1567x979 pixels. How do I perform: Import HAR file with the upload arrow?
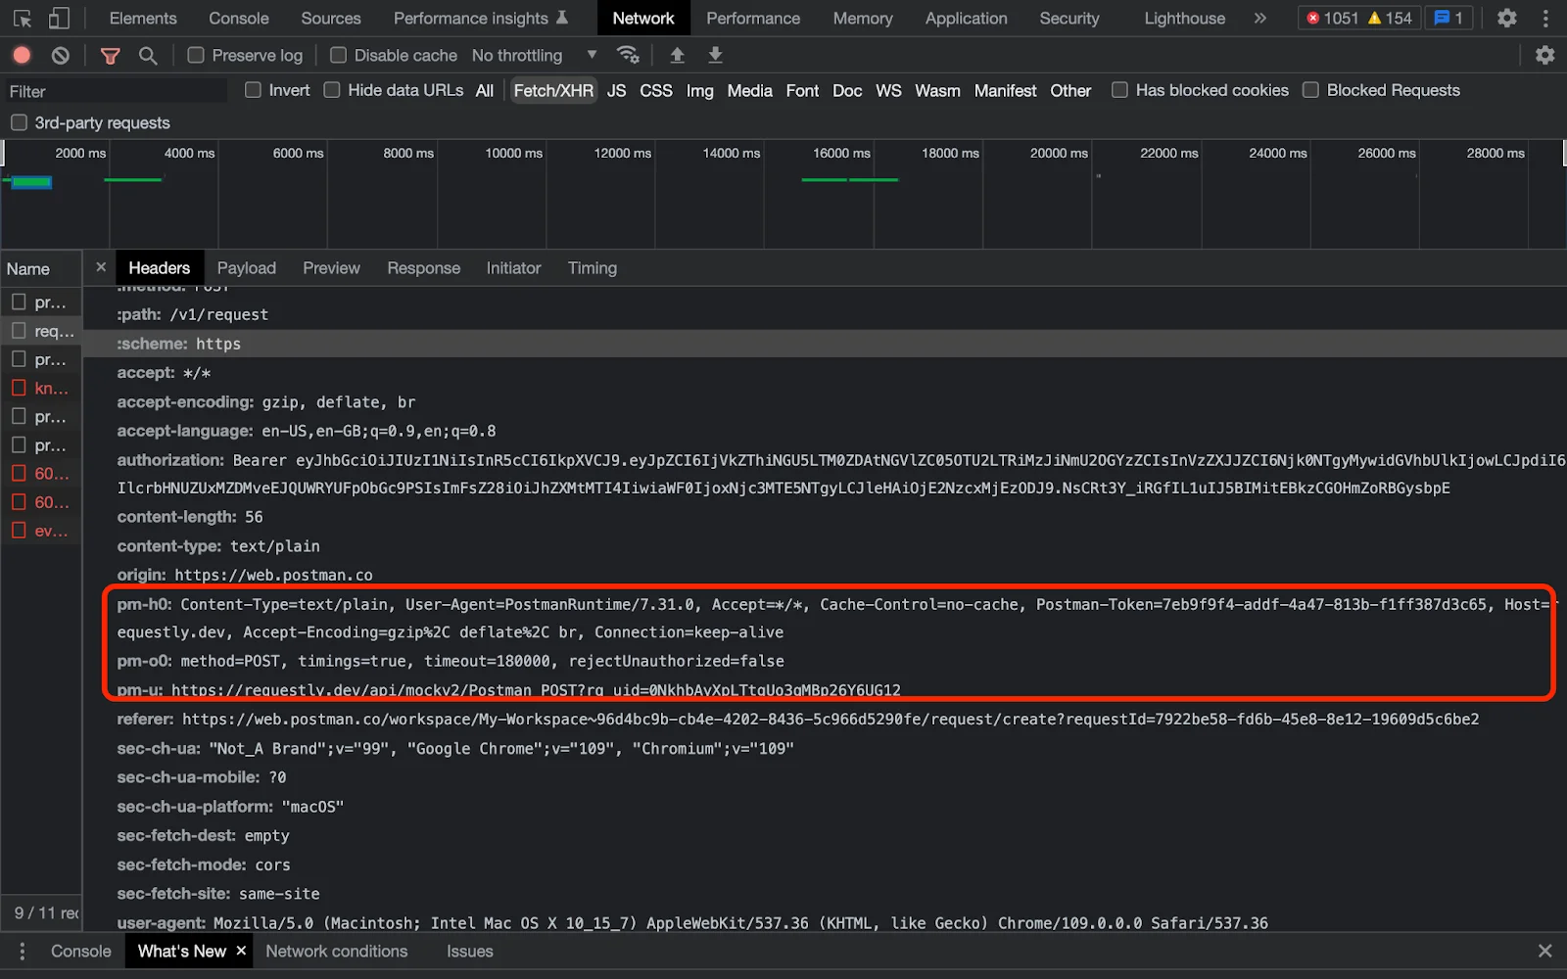(677, 55)
